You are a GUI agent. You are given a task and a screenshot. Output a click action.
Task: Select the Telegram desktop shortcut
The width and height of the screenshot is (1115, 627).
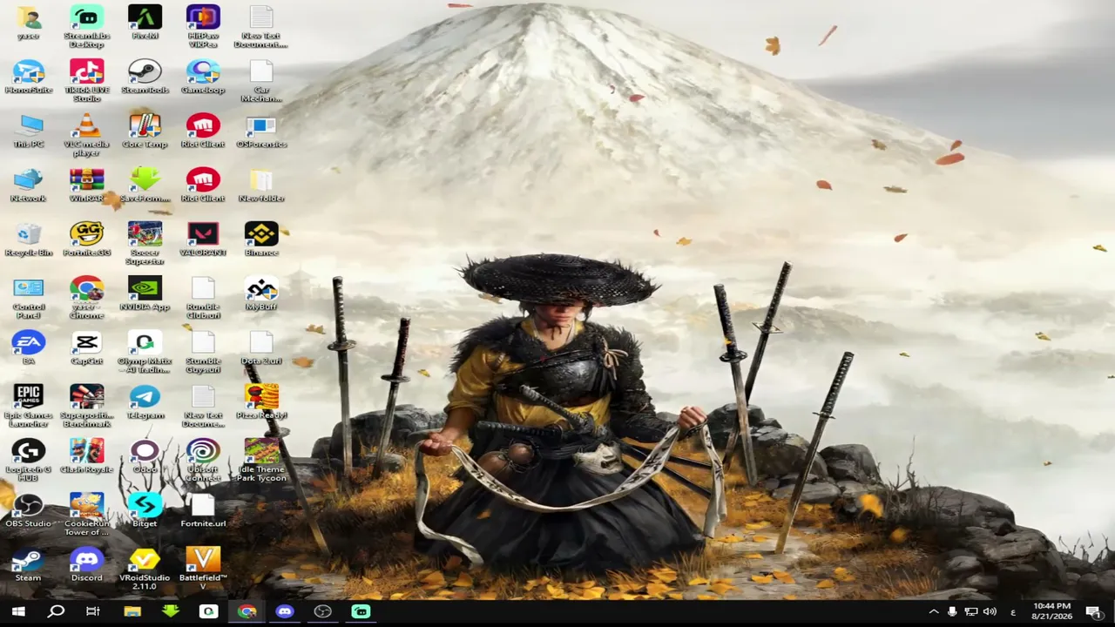click(x=145, y=401)
